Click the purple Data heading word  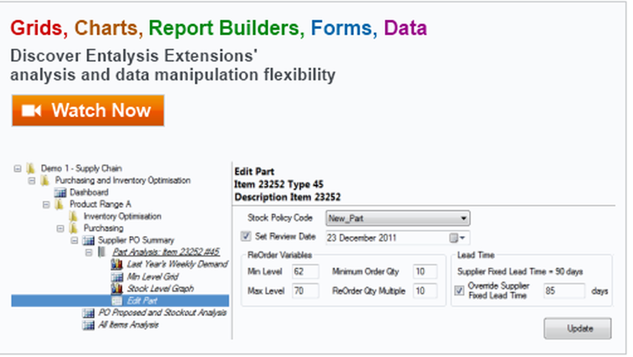click(405, 28)
